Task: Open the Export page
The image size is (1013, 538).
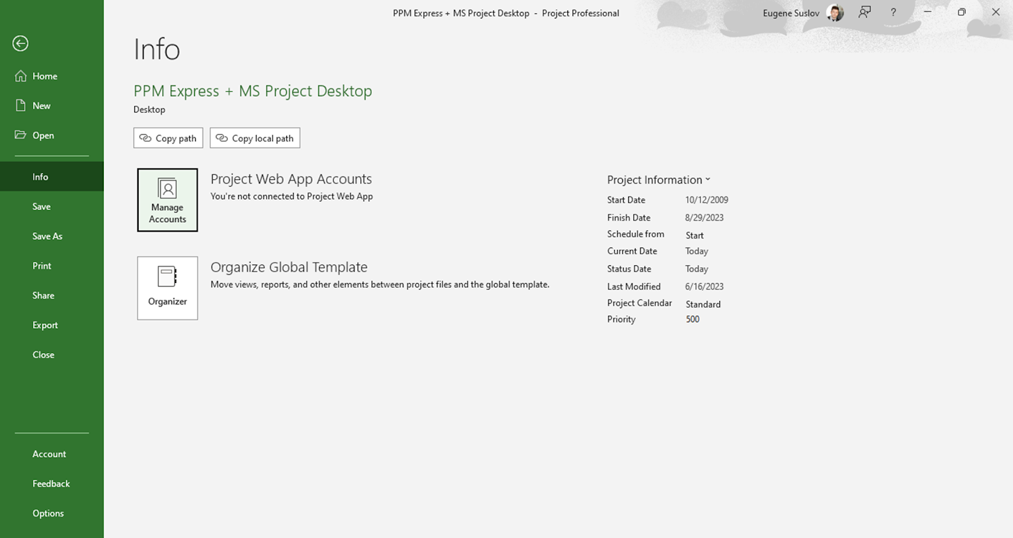Action: (52, 325)
